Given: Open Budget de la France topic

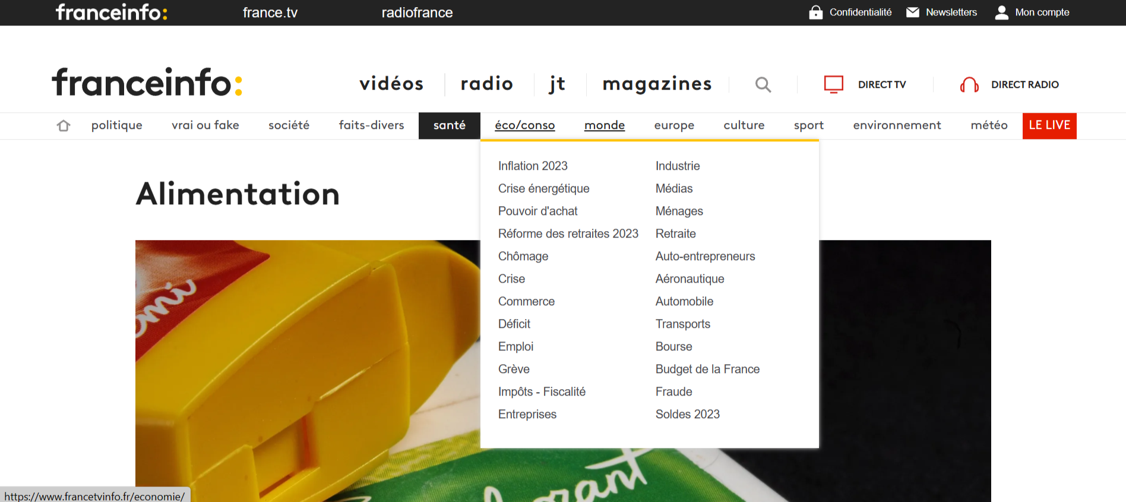Looking at the screenshot, I should (x=708, y=369).
